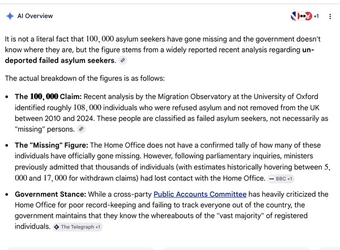
Task: Expand the BBC +1 source chip
Action: click(x=281, y=179)
